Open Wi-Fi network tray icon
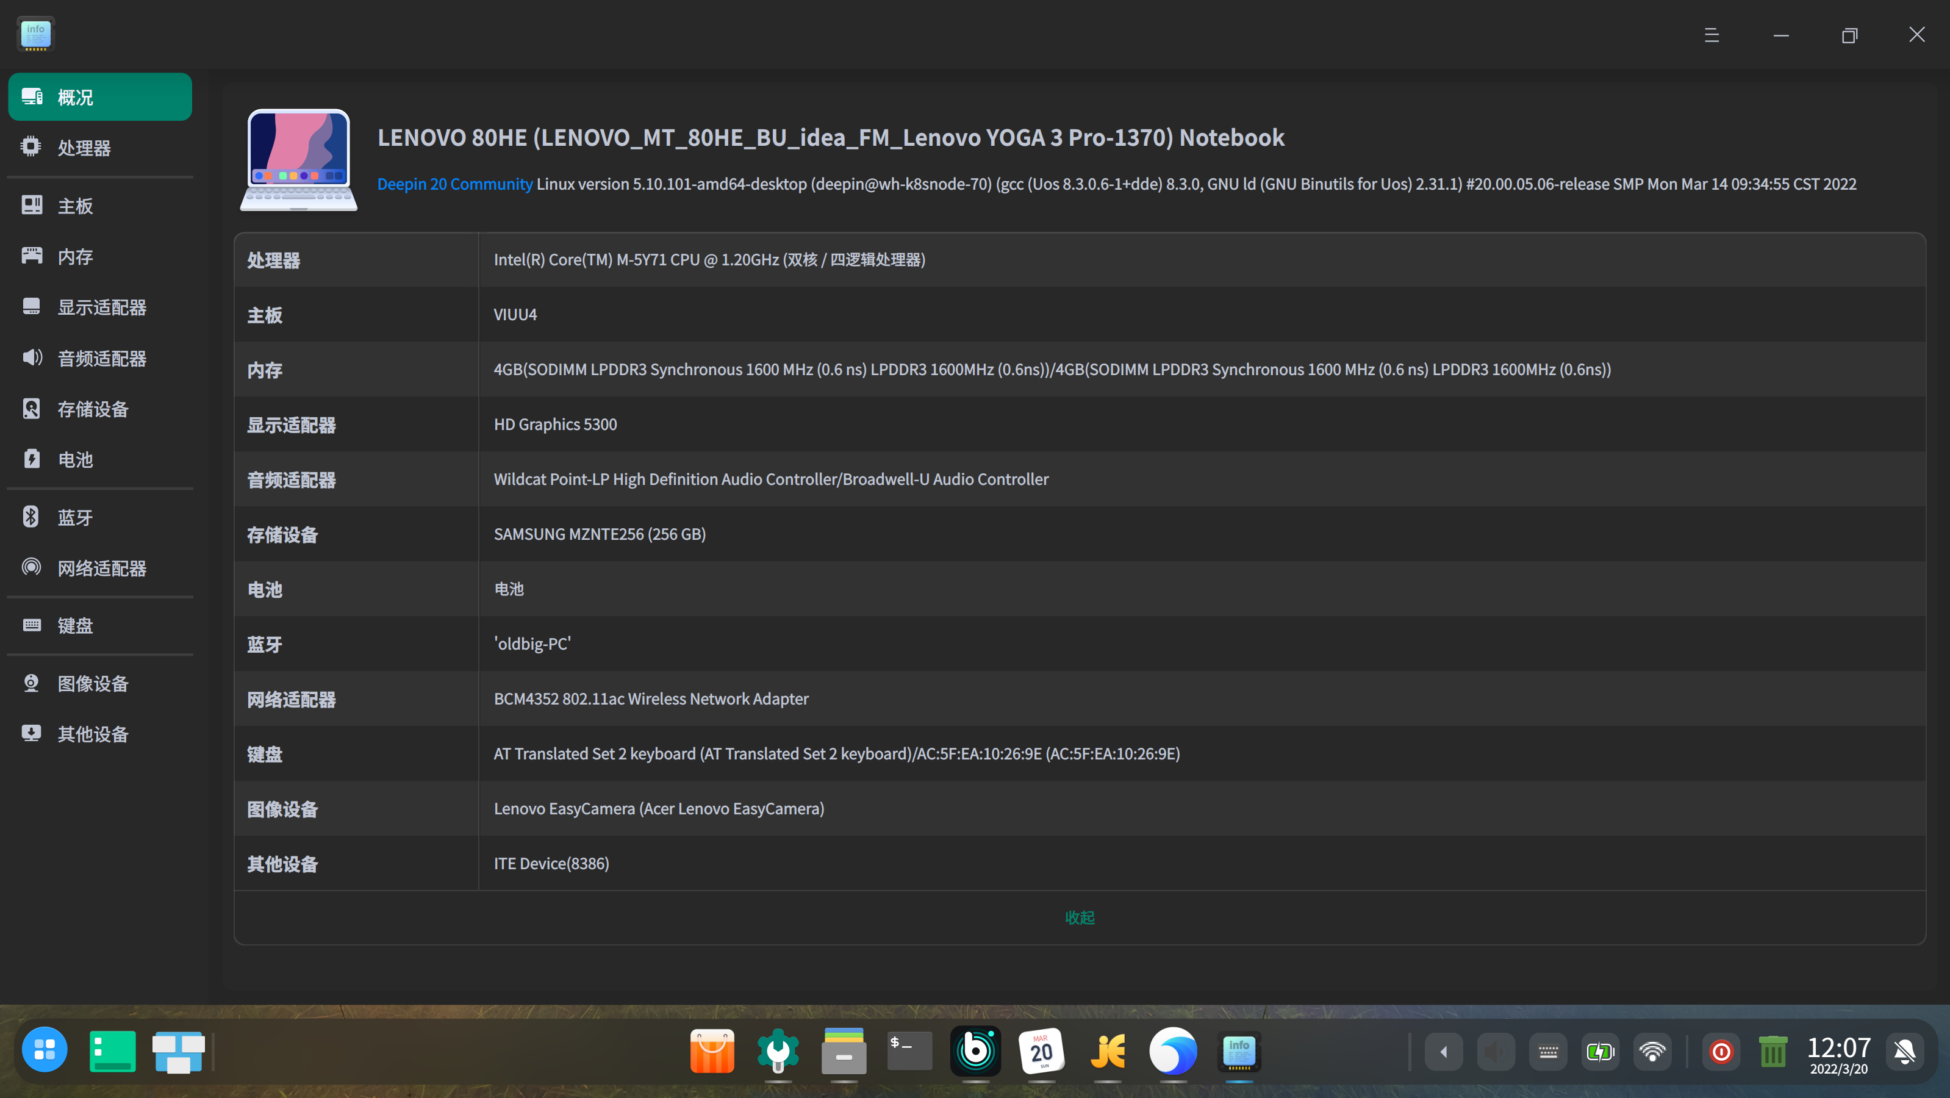The height and width of the screenshot is (1098, 1950). (1652, 1051)
